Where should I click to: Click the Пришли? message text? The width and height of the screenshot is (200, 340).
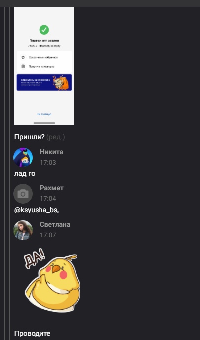pyautogui.click(x=30, y=137)
